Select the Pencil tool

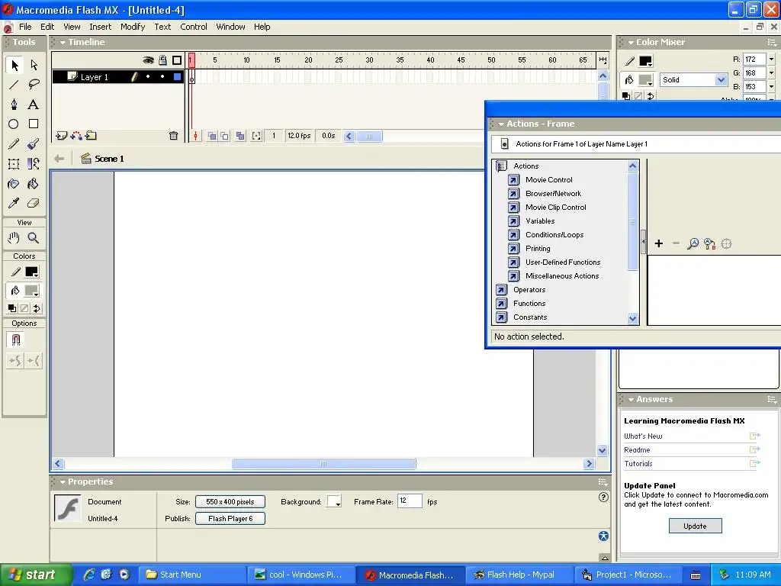coord(14,144)
